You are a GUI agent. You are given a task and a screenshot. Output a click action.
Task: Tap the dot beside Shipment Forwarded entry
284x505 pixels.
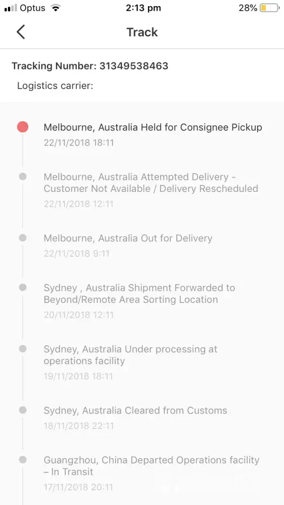pos(23,288)
